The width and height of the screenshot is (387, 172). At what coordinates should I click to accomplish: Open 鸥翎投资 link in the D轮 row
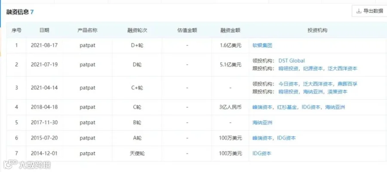(288, 69)
